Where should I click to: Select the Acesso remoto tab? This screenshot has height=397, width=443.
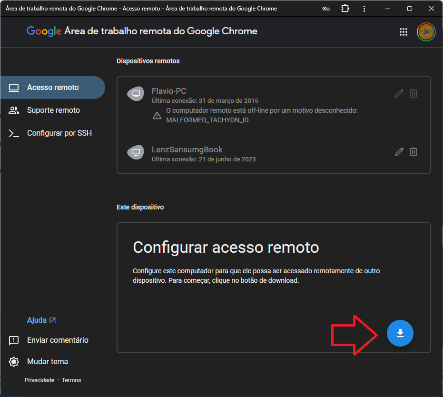pos(52,88)
